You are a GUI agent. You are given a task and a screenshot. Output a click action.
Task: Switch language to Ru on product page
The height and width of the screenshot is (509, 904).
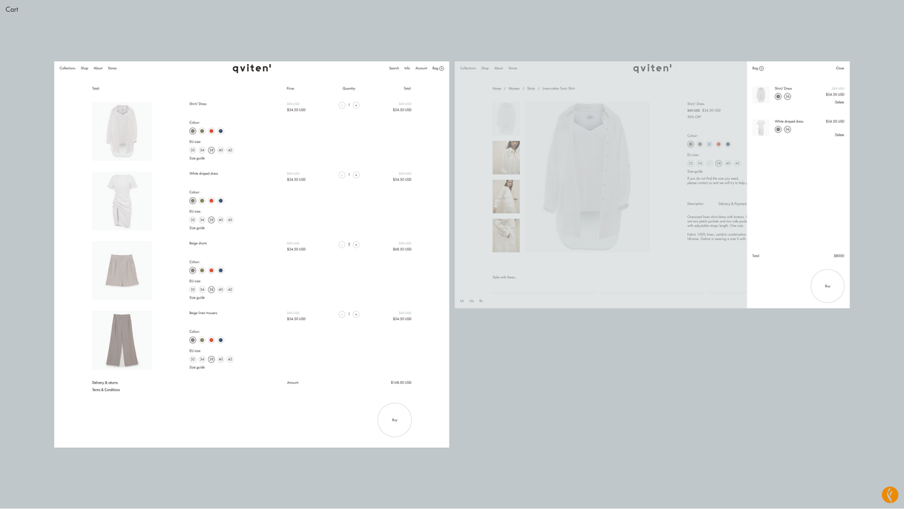(481, 301)
